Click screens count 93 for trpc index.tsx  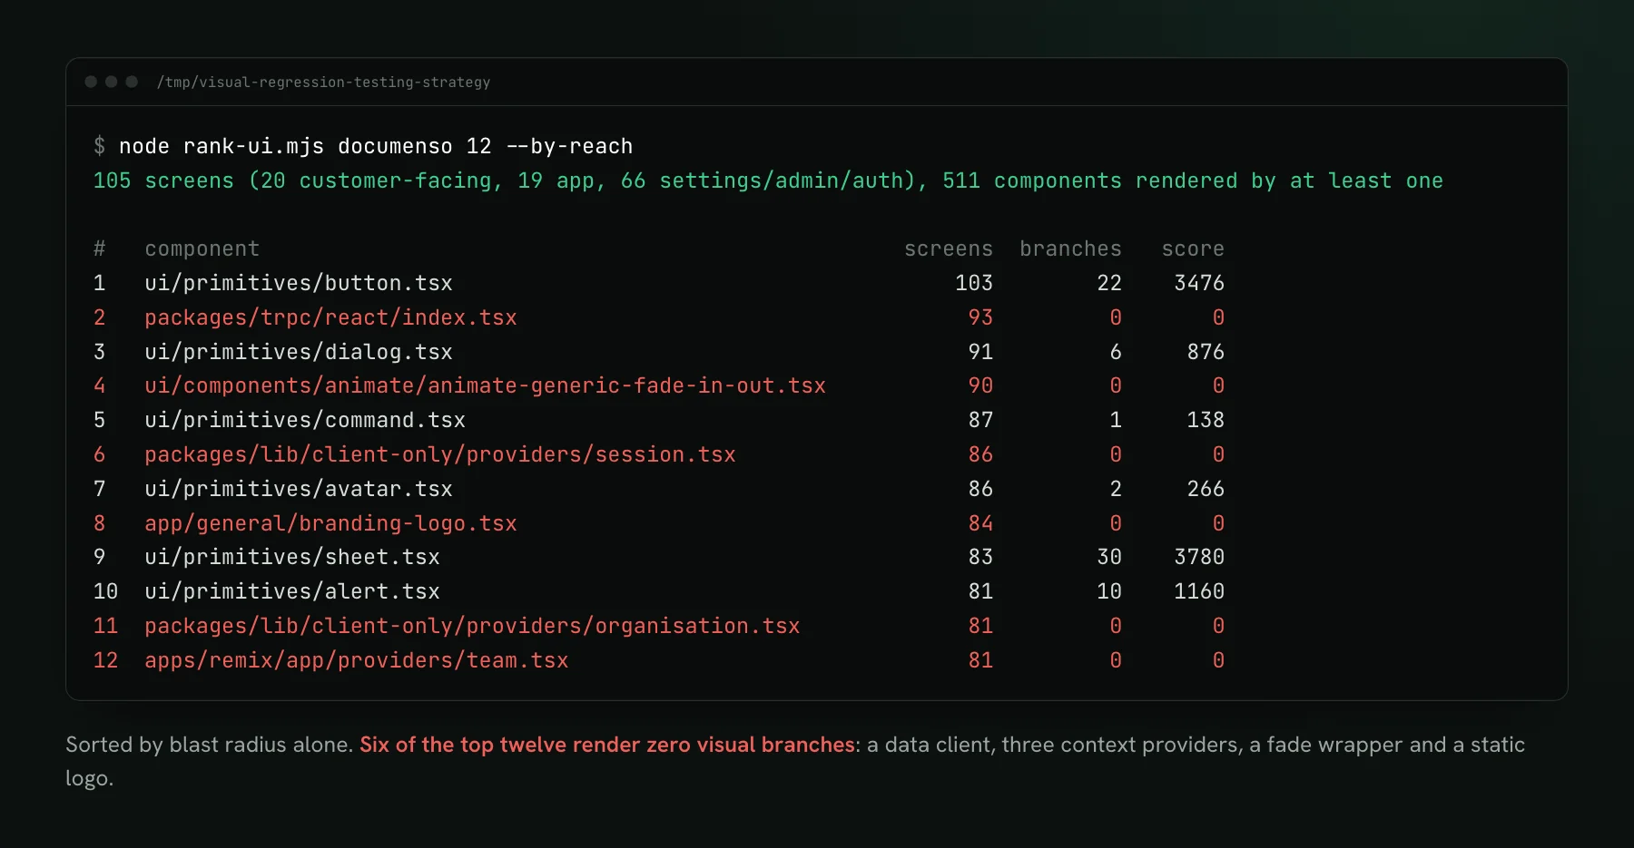click(980, 318)
